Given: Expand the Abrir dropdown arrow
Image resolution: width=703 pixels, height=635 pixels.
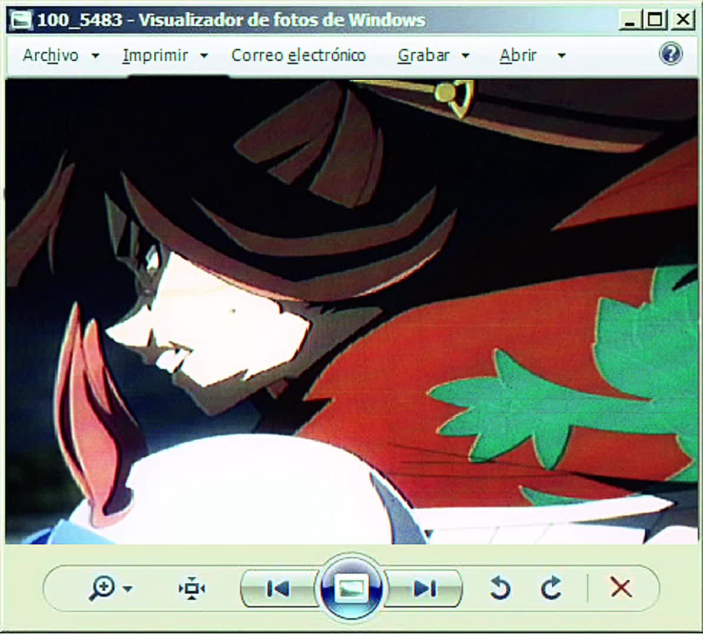Looking at the screenshot, I should click(561, 56).
